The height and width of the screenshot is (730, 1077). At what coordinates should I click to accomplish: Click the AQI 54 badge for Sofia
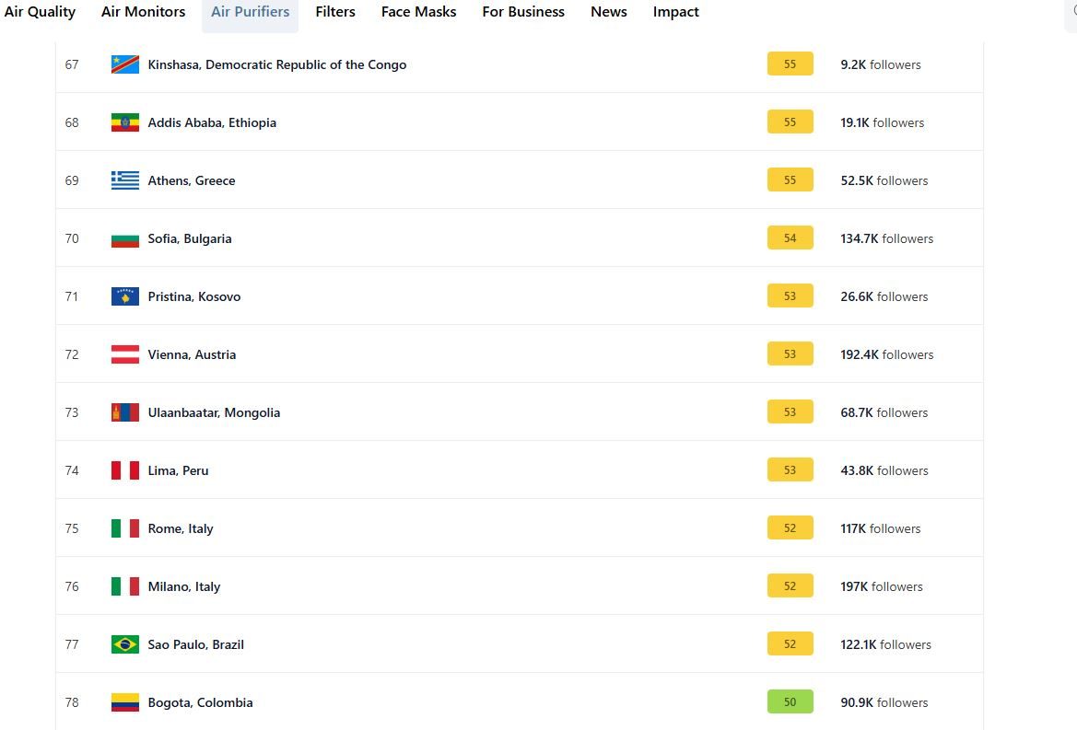(790, 238)
